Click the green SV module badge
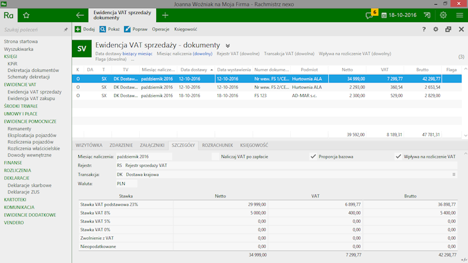The height and width of the screenshot is (263, 468). (x=82, y=49)
